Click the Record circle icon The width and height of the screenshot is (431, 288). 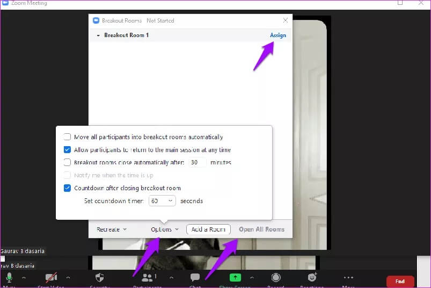276,277
